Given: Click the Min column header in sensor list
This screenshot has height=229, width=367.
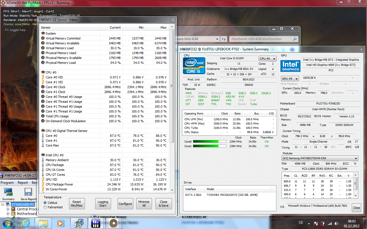Looking at the screenshot, I should point(134,27).
